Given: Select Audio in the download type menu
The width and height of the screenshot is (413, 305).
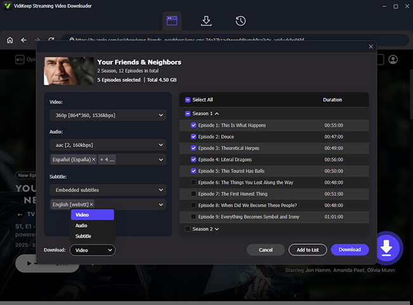Looking at the screenshot, I should tap(93, 226).
